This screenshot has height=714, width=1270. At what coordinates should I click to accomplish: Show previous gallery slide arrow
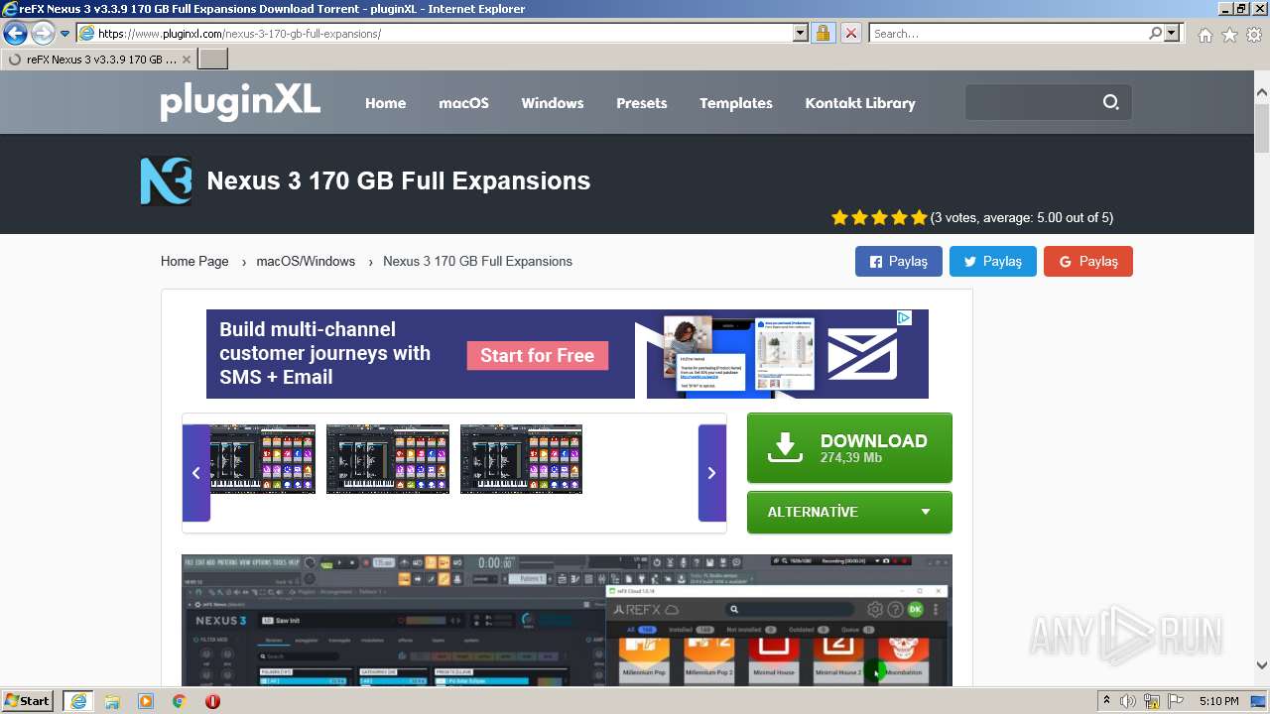pyautogui.click(x=196, y=473)
